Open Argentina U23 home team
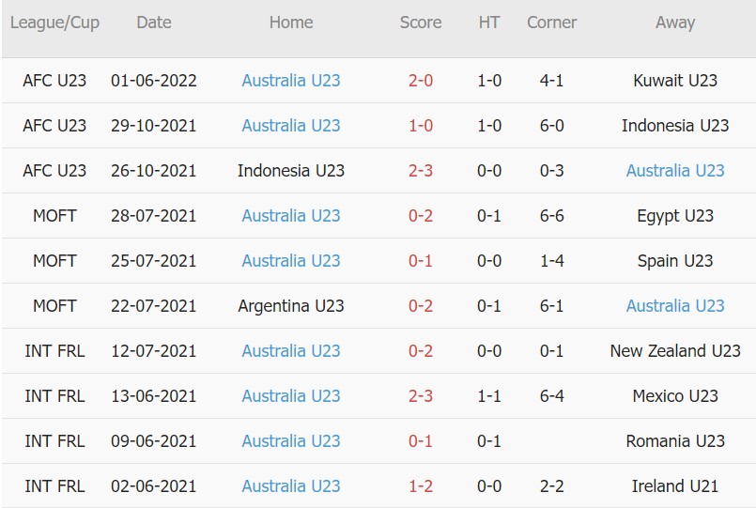The height and width of the screenshot is (508, 756). click(x=291, y=306)
